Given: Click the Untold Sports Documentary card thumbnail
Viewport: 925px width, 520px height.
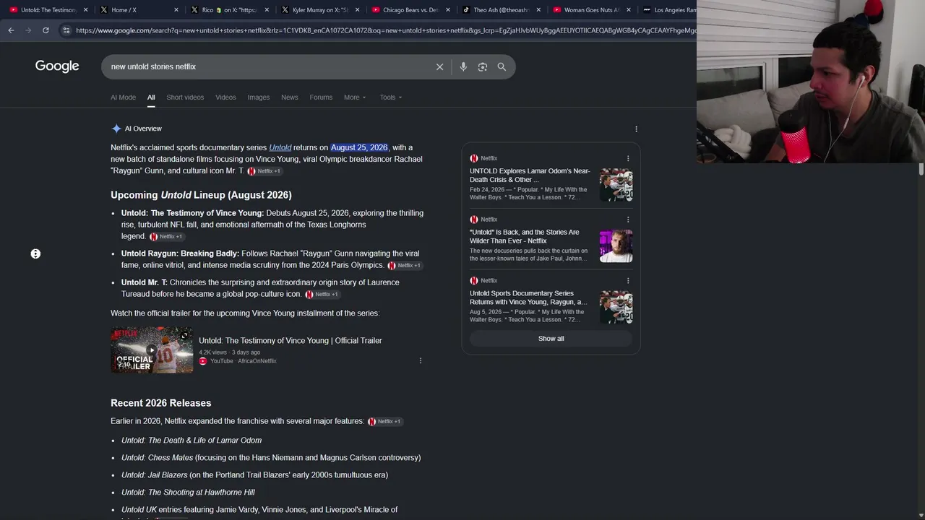Looking at the screenshot, I should 616,307.
